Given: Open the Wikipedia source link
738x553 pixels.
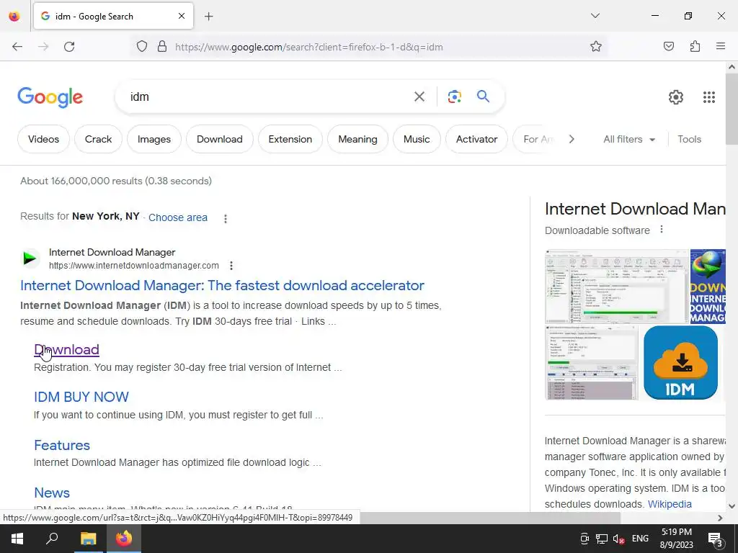Looking at the screenshot, I should pyautogui.click(x=670, y=504).
